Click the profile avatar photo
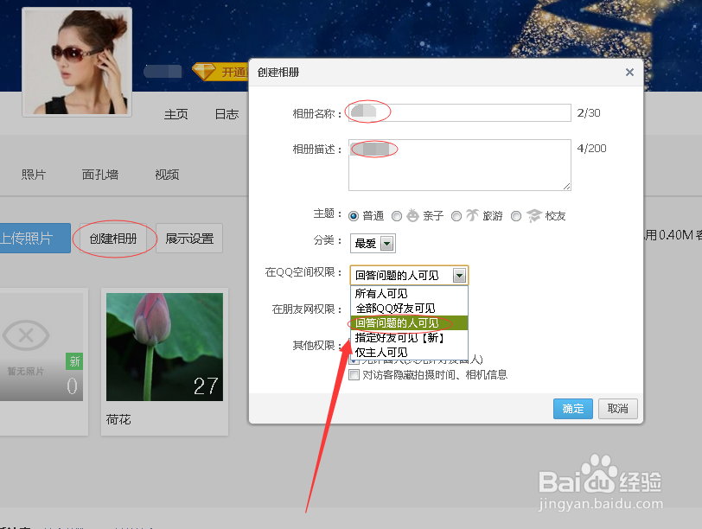702x529 pixels. pos(77,61)
